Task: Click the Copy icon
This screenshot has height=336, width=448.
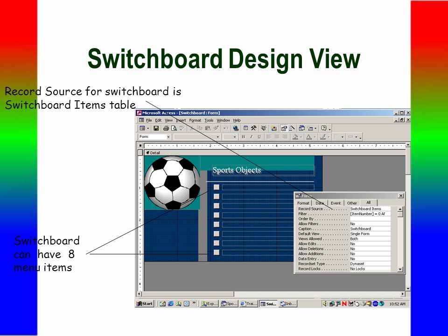Action: (200, 128)
